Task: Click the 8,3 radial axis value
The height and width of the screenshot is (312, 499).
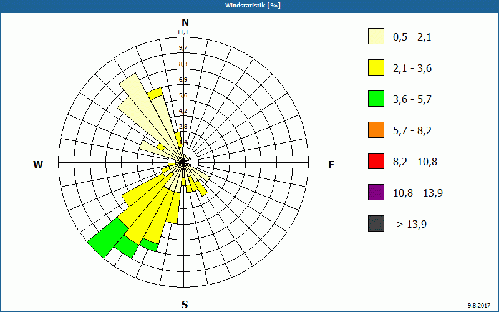Action: click(183, 64)
